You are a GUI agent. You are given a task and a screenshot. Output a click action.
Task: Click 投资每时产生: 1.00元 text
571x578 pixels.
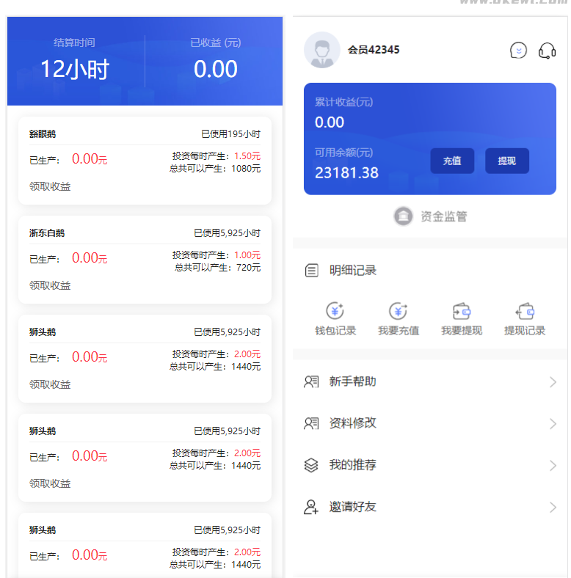pos(217,255)
